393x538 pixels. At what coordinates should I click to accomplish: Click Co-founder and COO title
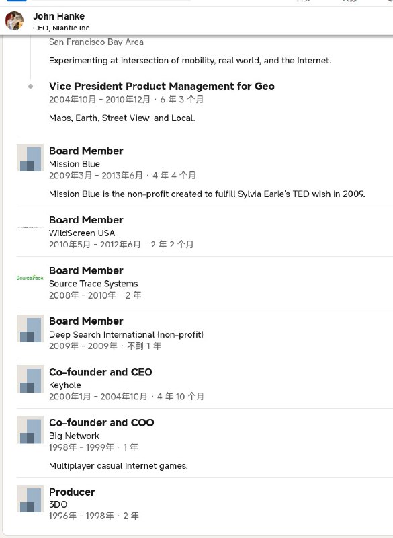pos(101,423)
